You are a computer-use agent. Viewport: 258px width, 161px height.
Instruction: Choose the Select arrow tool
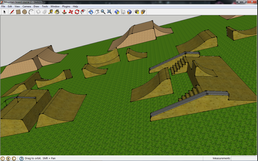point(4,12)
